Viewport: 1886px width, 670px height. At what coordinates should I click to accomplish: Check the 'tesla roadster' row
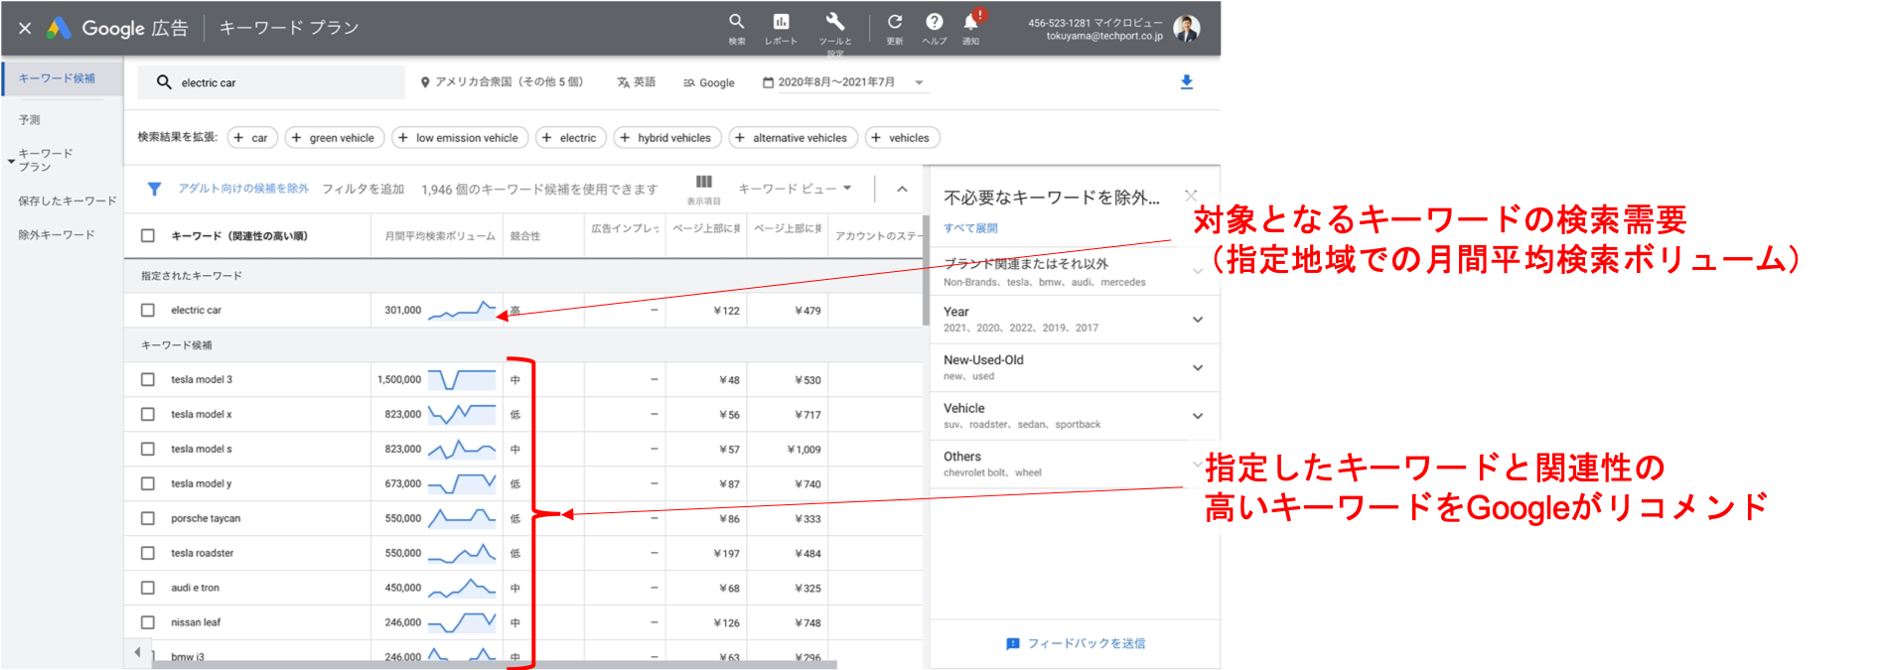[148, 553]
